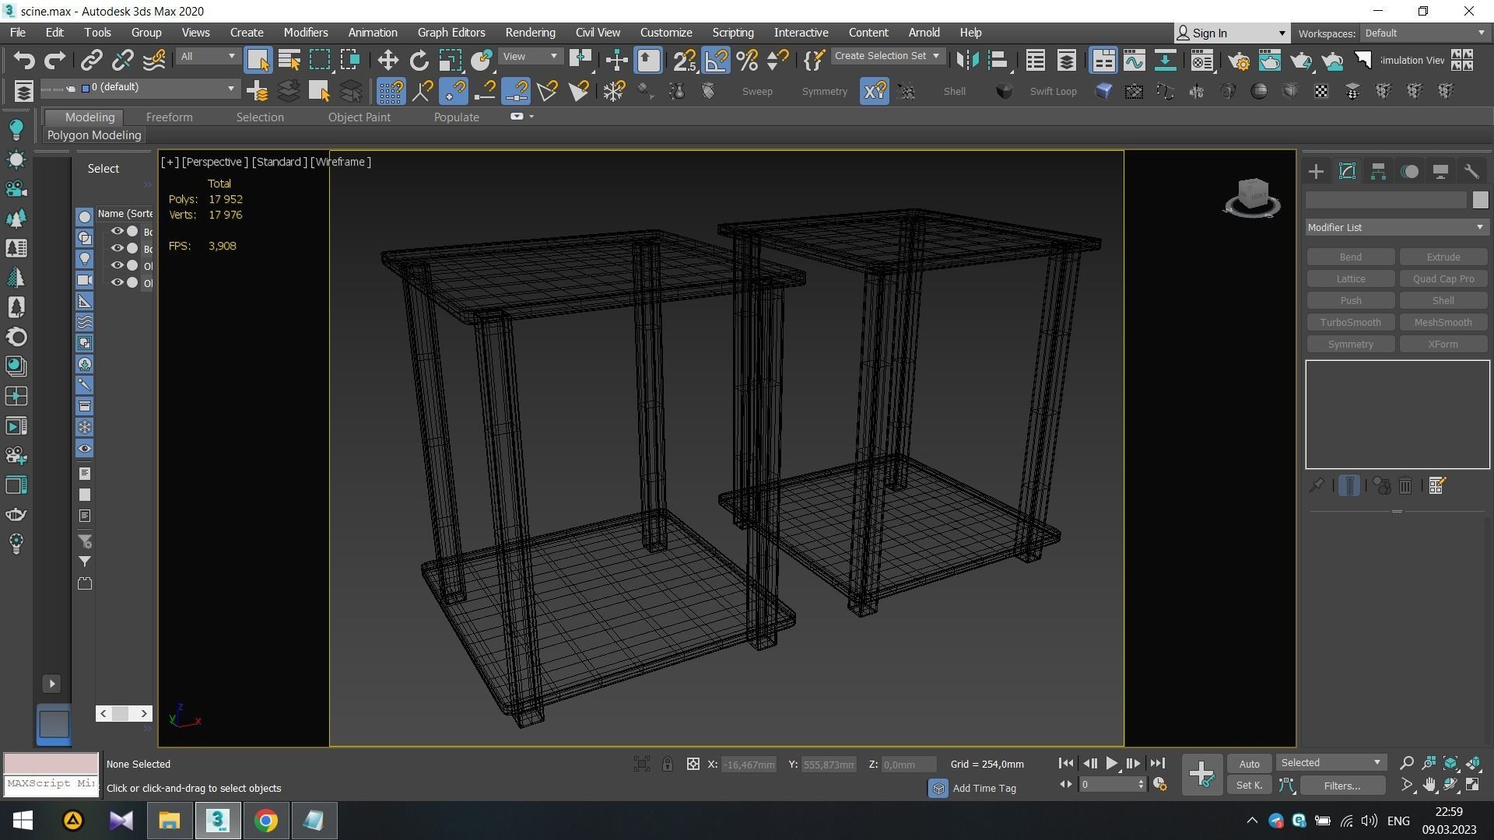Click Chrome in the Windows taskbar

click(266, 821)
